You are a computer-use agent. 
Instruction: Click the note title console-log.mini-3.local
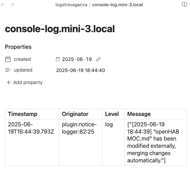pyautogui.click(x=60, y=29)
